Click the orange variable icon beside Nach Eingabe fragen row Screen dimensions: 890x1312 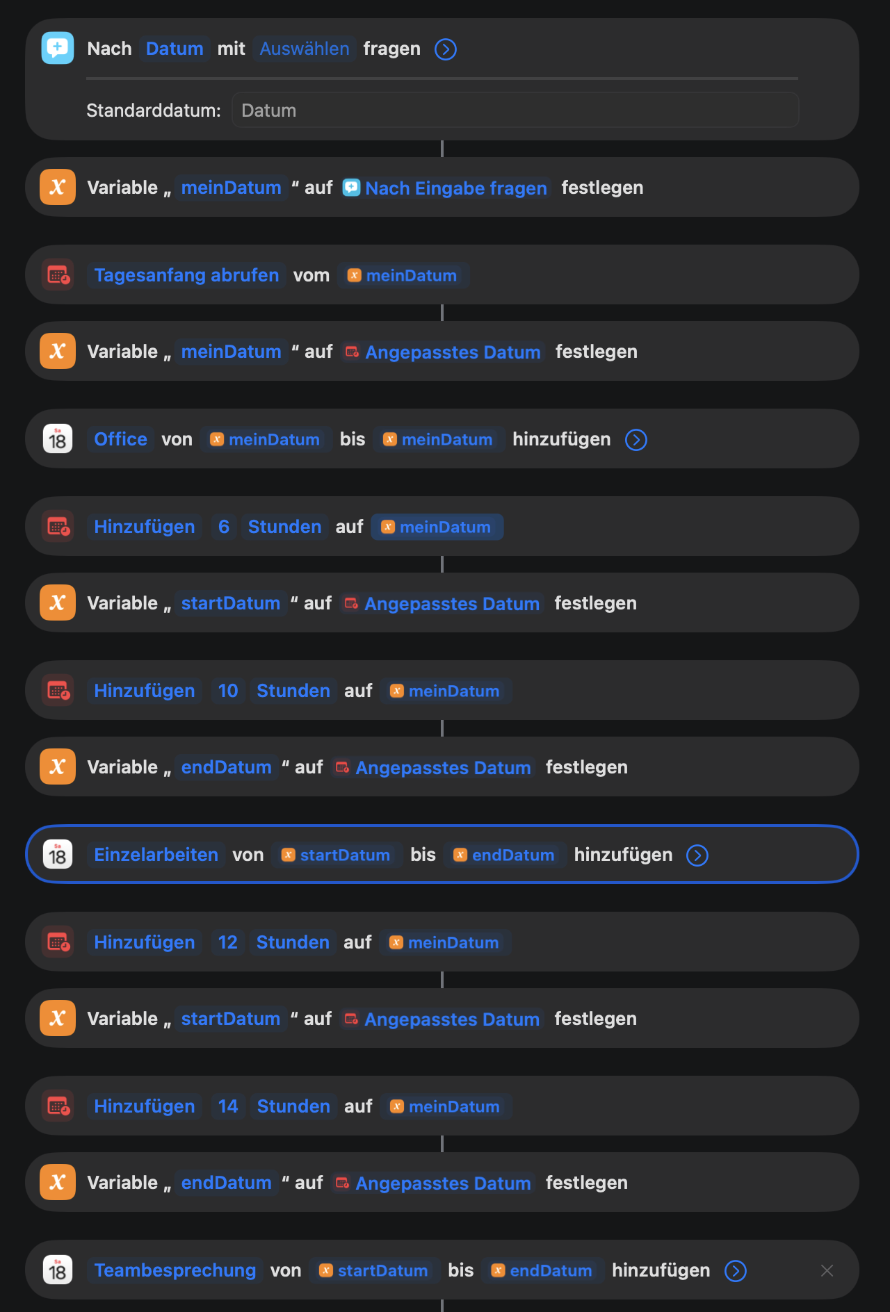(58, 188)
